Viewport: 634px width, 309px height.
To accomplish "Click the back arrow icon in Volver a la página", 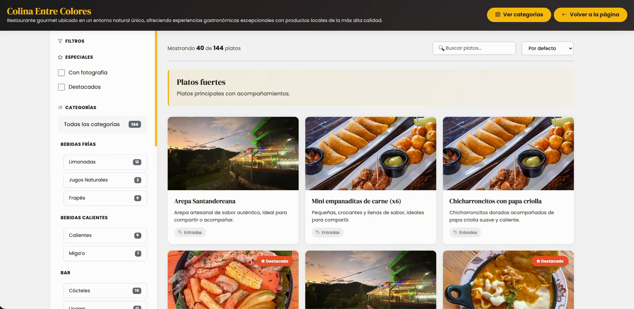I will (x=564, y=15).
